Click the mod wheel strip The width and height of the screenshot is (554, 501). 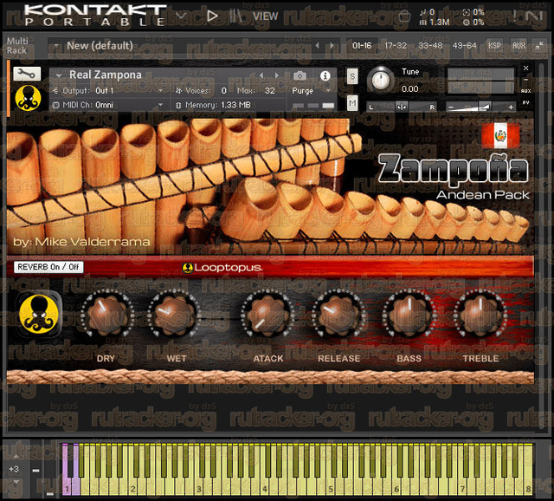pyautogui.click(x=50, y=469)
